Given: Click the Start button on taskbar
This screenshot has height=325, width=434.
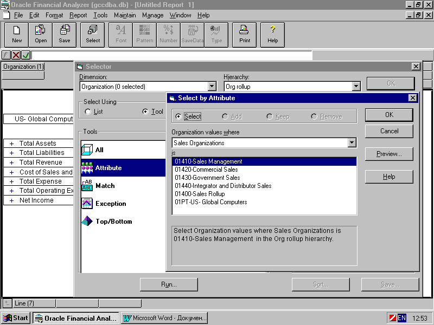Looking at the screenshot, I should (16, 318).
